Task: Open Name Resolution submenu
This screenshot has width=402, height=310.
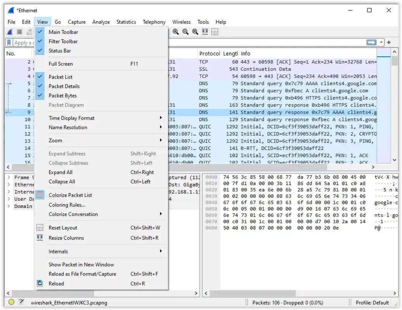Action: click(x=101, y=127)
